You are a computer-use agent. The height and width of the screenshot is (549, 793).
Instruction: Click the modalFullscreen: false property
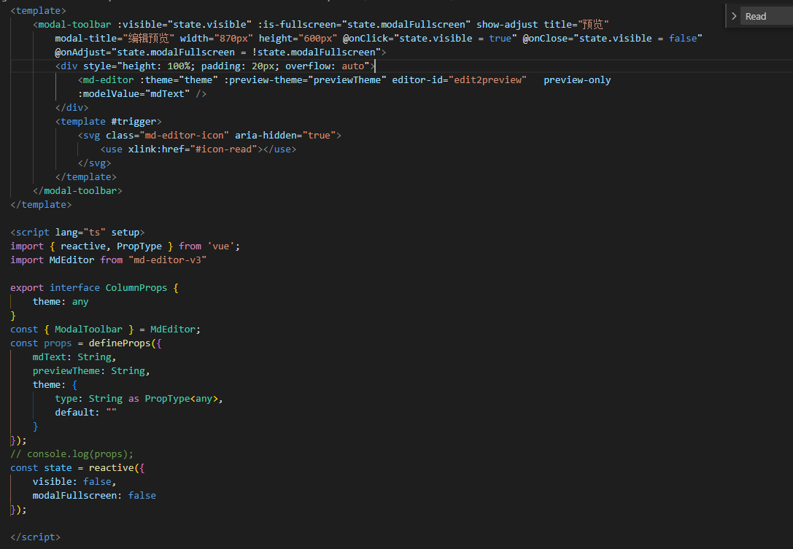(x=94, y=495)
